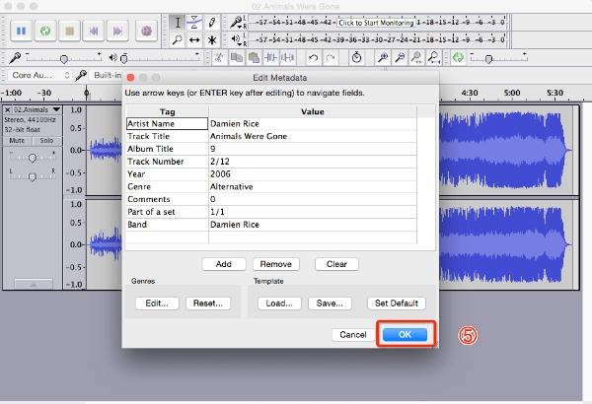Click the Clear button
Screen dimensions: 592x404
336,264
